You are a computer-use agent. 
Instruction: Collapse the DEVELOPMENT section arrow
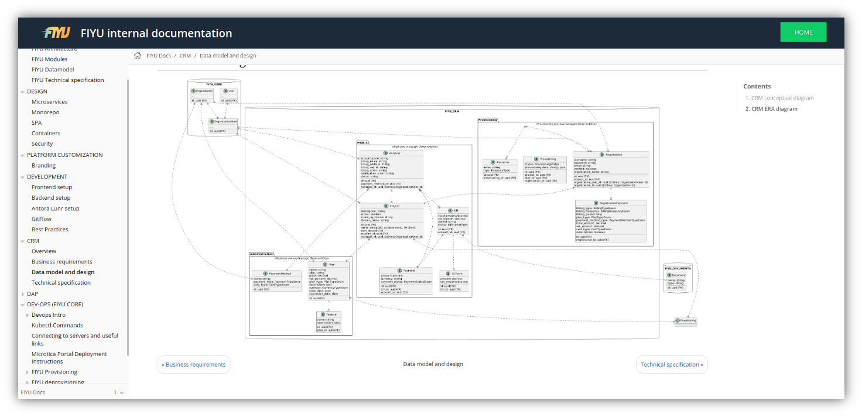pyautogui.click(x=23, y=177)
